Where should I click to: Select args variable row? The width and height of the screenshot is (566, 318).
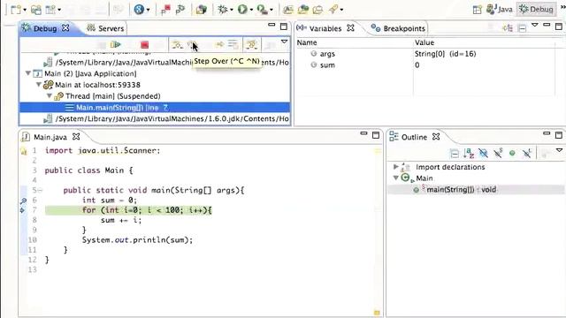(x=425, y=54)
